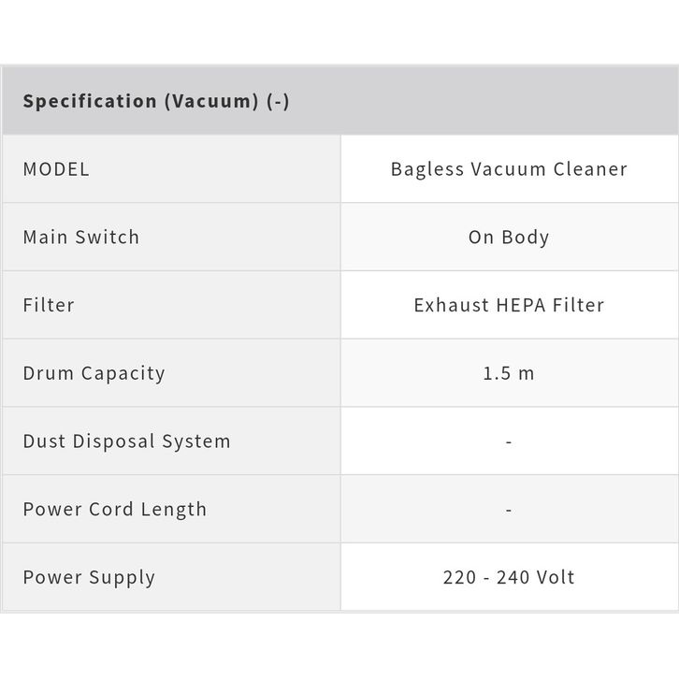Select the Main Switch row label
Image resolution: width=679 pixels, height=679 pixels.
[x=81, y=238]
